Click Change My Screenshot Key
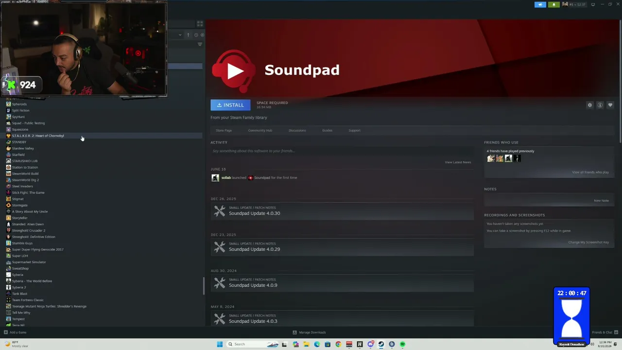This screenshot has height=350, width=622. click(588, 242)
